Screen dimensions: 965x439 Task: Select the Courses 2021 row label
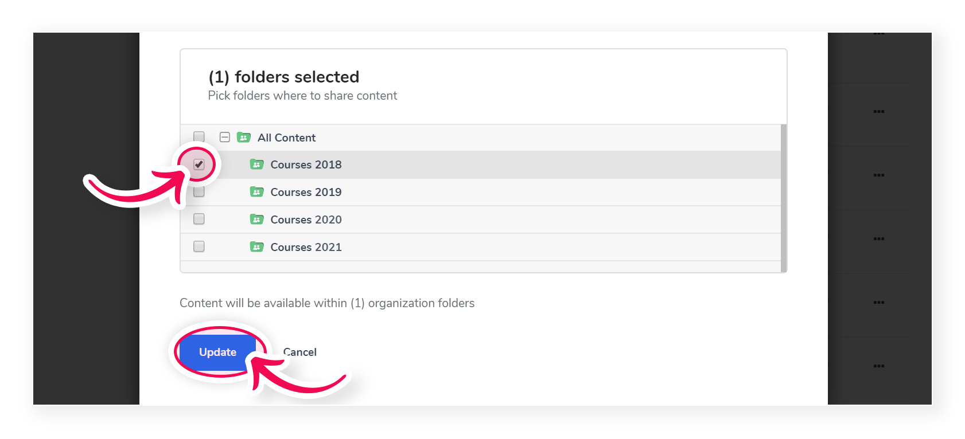[x=306, y=247]
